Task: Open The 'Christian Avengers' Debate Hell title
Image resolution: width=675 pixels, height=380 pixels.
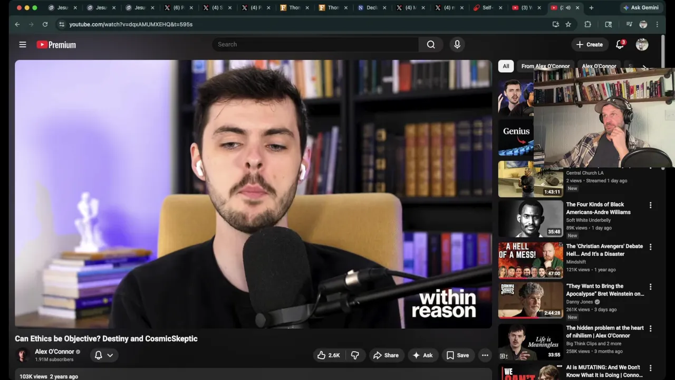Action: coord(604,250)
